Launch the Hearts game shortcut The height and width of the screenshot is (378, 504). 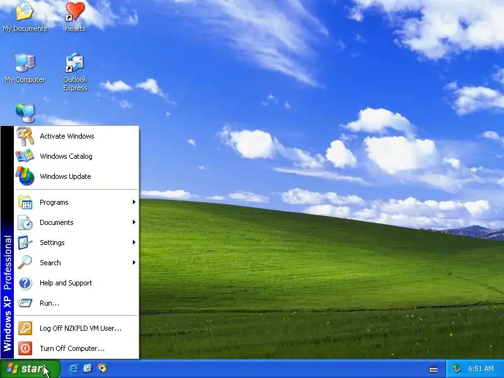click(x=75, y=17)
